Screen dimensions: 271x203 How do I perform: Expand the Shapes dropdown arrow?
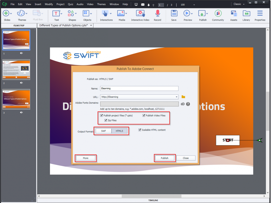(x=76, y=13)
